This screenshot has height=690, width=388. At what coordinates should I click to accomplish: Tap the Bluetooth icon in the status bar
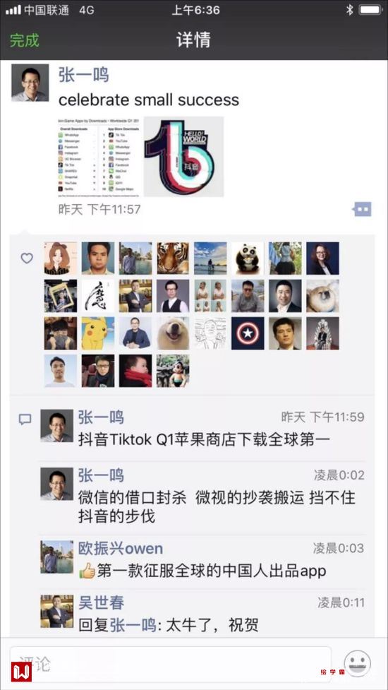349,10
